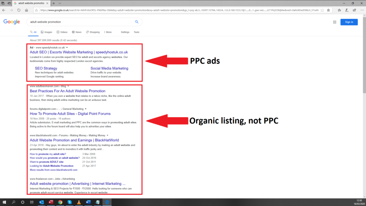The width and height of the screenshot is (366, 206).
Task: Open new tab with plus button
Action: (54, 3)
